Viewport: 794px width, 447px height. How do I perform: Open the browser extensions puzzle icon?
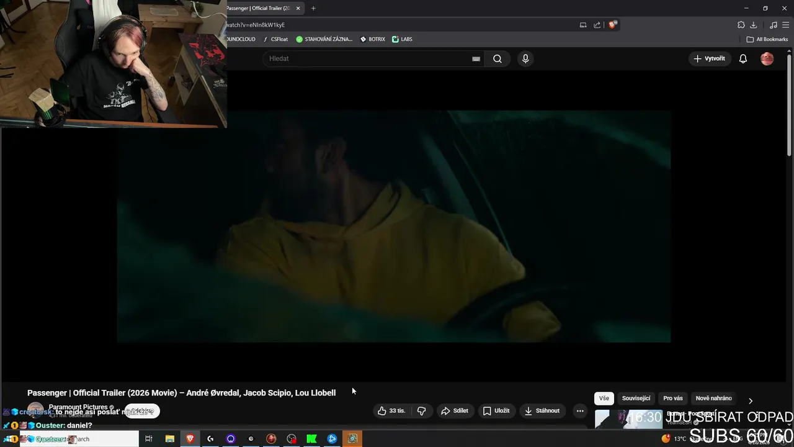point(741,25)
